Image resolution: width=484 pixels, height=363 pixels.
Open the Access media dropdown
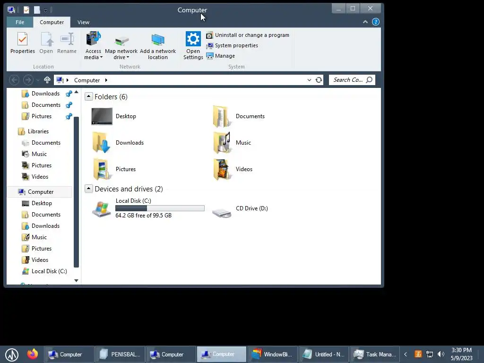click(x=93, y=45)
